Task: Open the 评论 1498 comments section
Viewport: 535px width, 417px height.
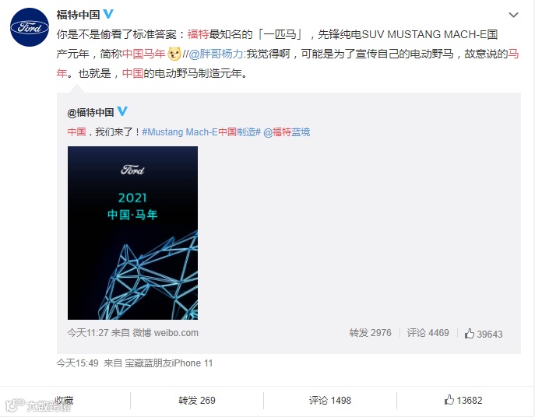Action: click(330, 401)
